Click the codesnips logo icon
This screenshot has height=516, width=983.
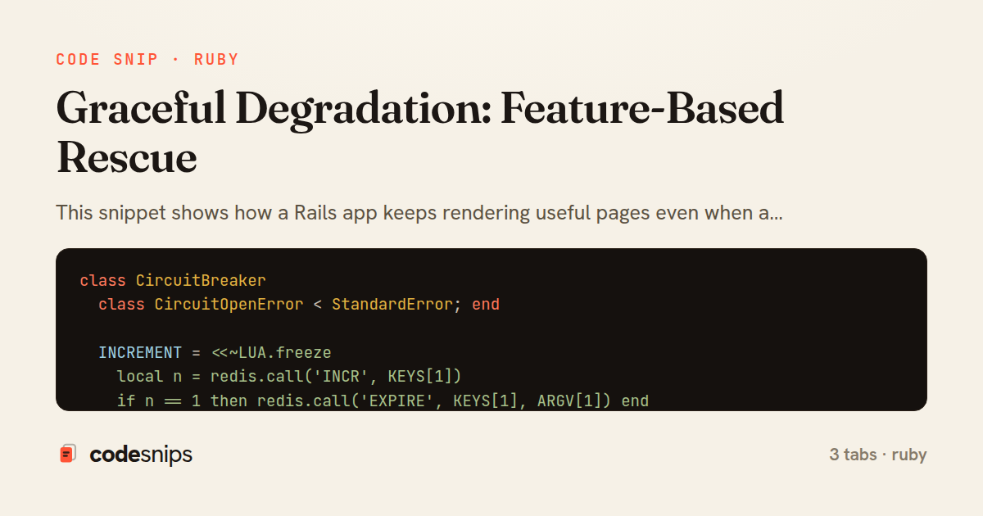[68, 454]
